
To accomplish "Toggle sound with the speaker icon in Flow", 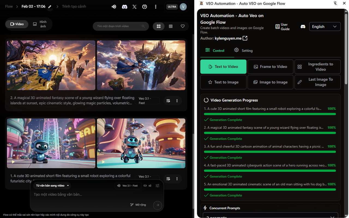I will 114,7.
